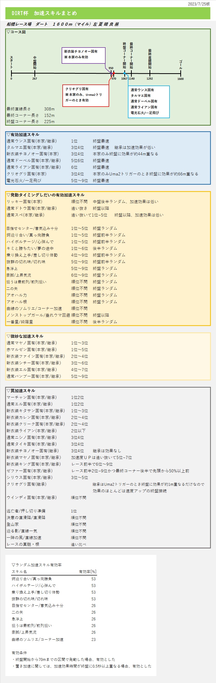
Task: Click the "有効条件" heading
Action: 19,653
